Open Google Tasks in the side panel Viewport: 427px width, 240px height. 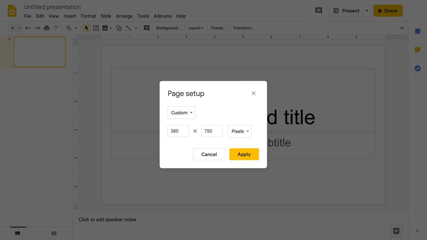point(417,68)
